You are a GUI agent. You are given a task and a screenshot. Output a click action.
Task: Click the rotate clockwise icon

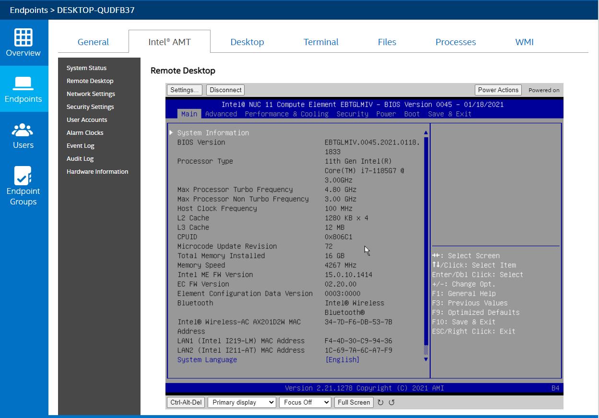pyautogui.click(x=380, y=403)
